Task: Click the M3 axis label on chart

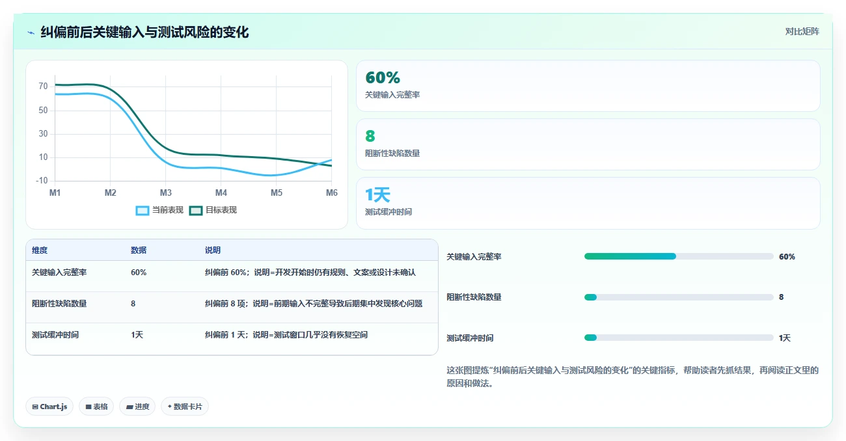Action: point(166,193)
